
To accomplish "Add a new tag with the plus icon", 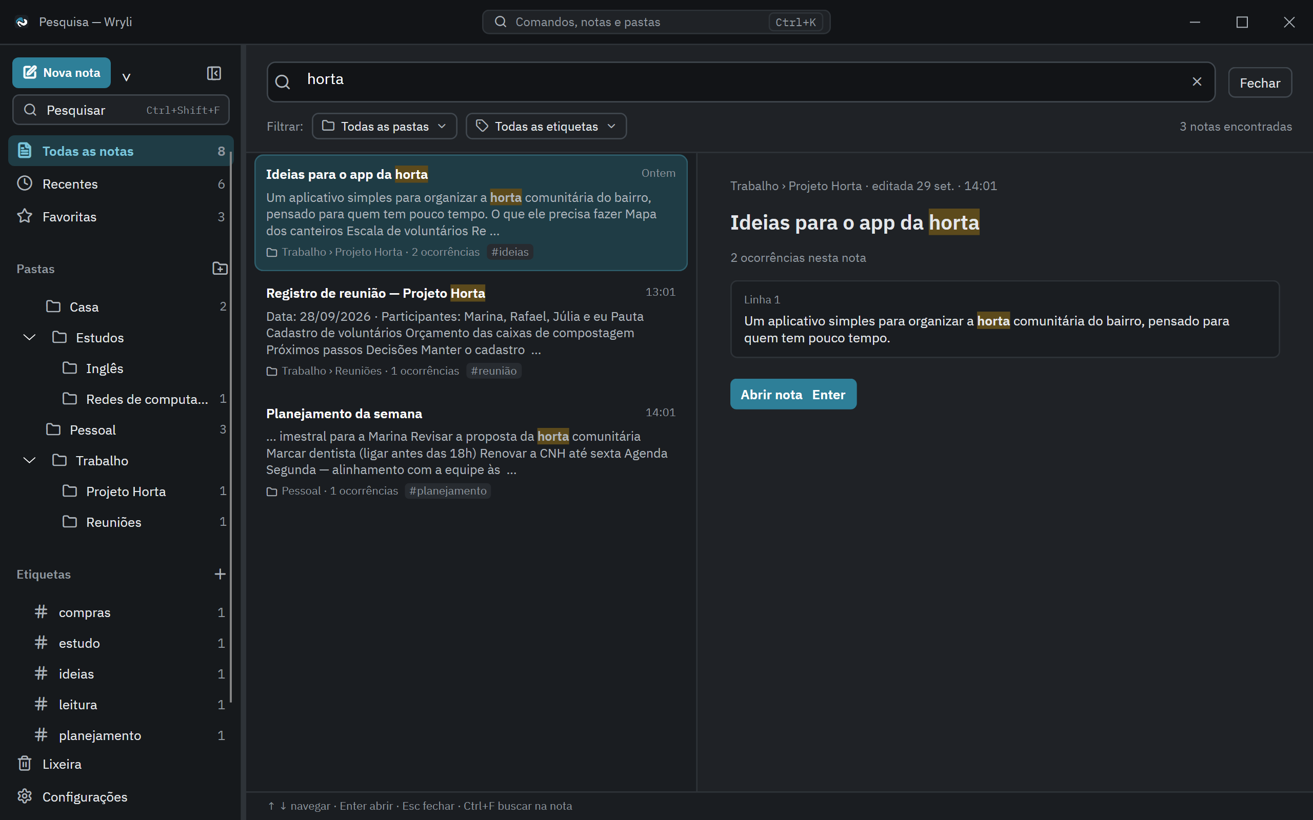I will [x=220, y=574].
